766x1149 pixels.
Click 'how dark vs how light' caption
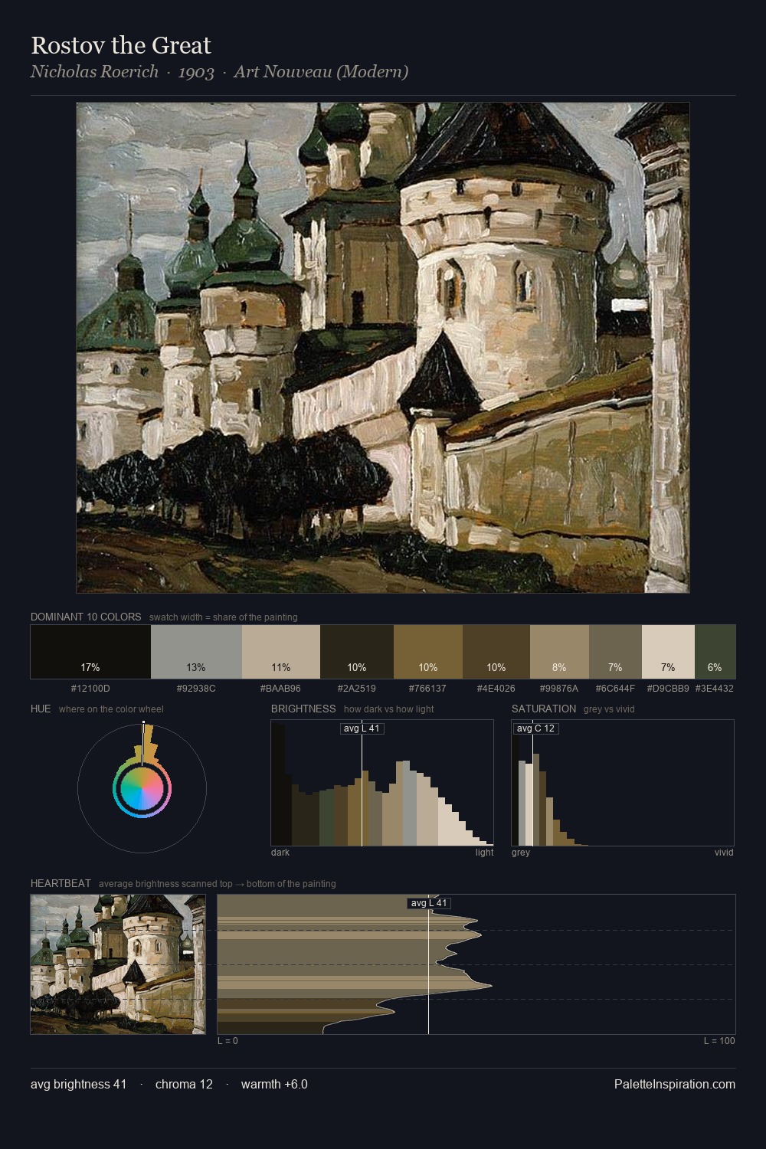click(x=389, y=709)
